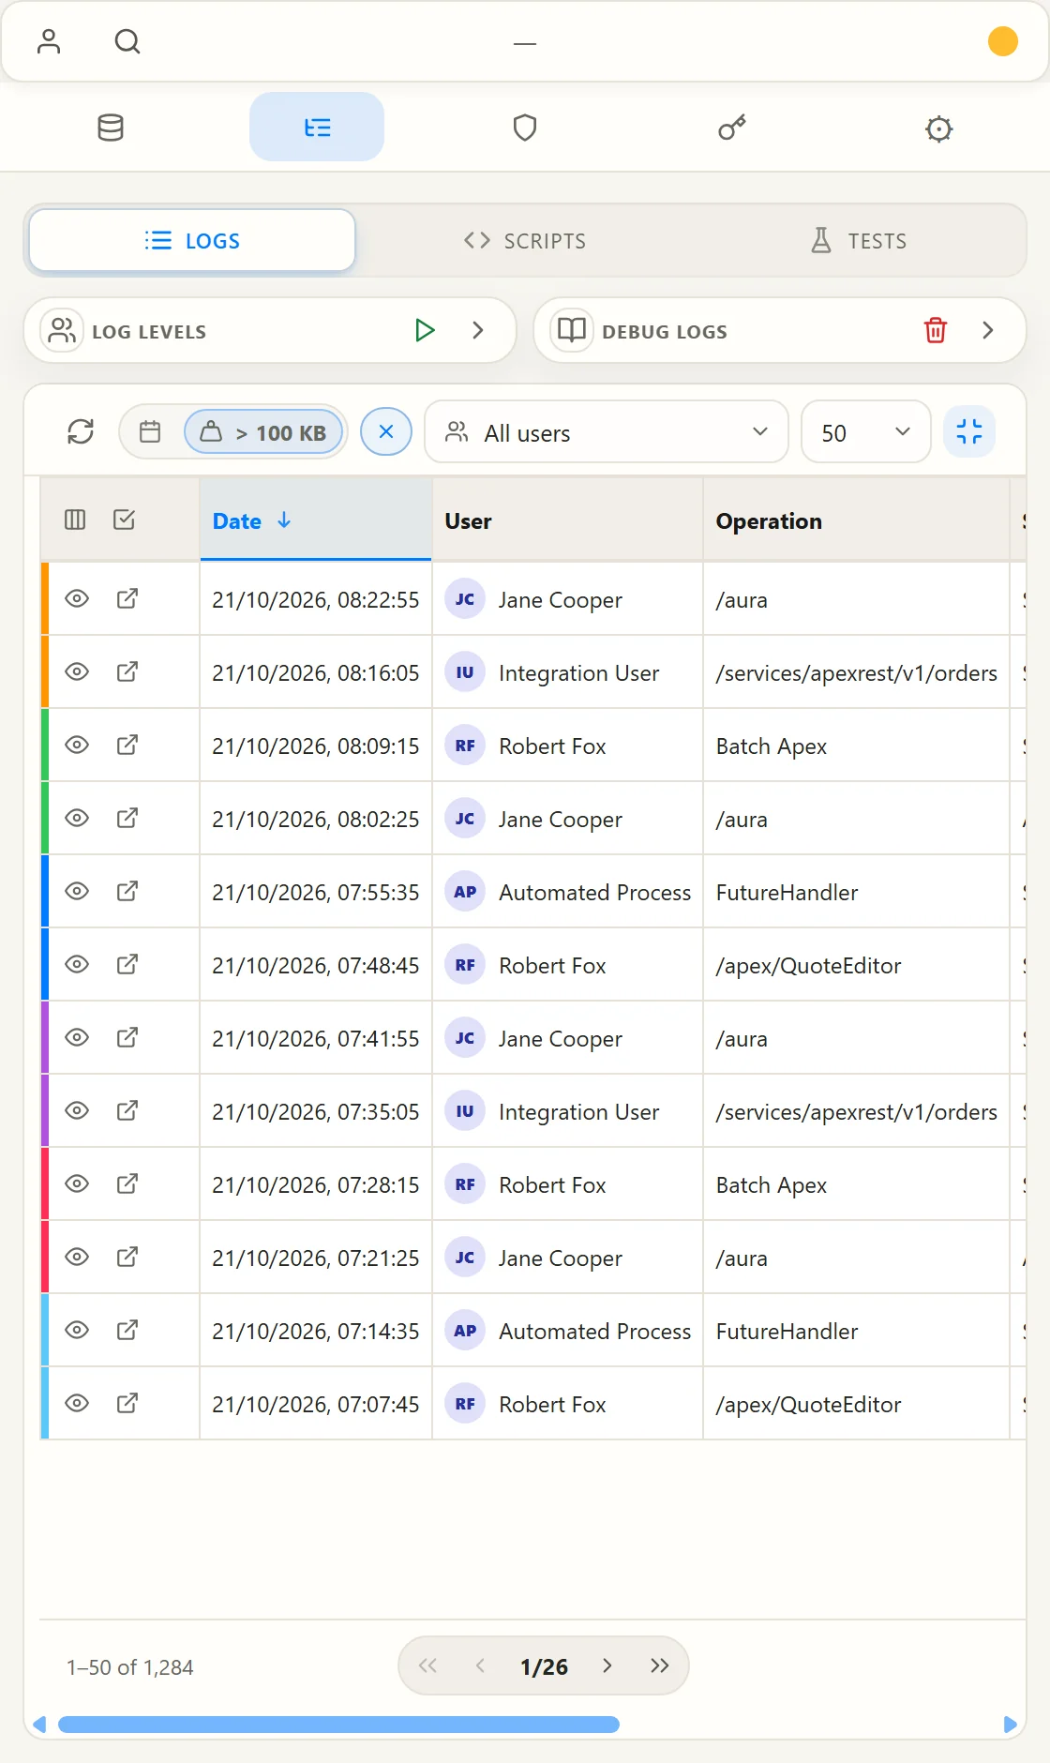Expand the LOG LEVELS panel chevron
Viewport: 1050px width, 1763px height.
click(478, 330)
